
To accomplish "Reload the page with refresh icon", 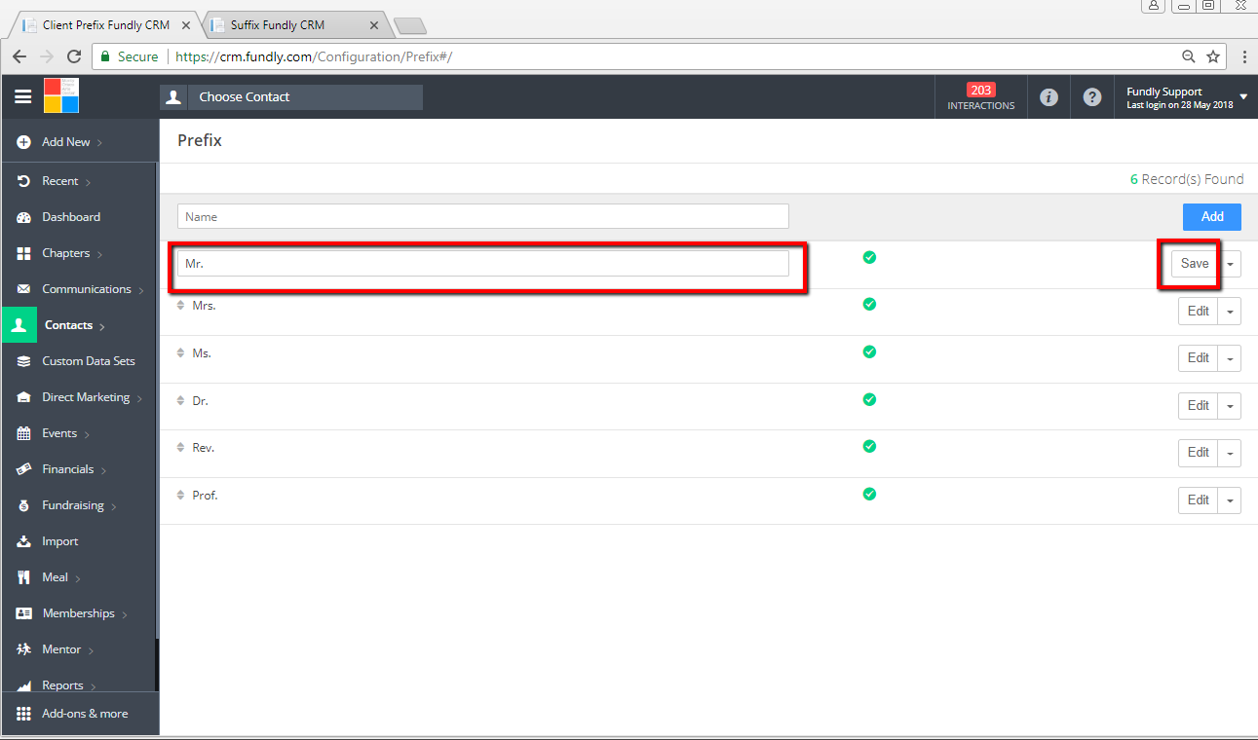I will [x=72, y=56].
